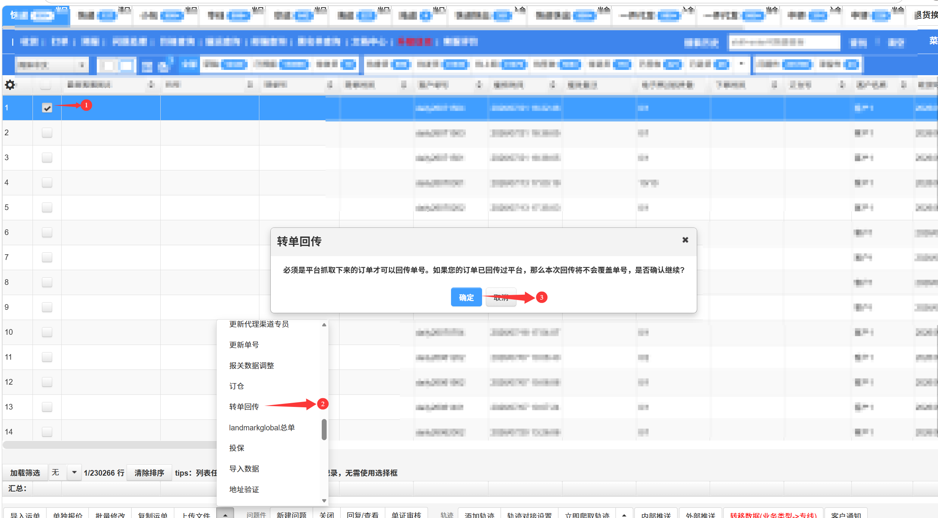Click the search input in the blue toolbar

[x=785, y=42]
